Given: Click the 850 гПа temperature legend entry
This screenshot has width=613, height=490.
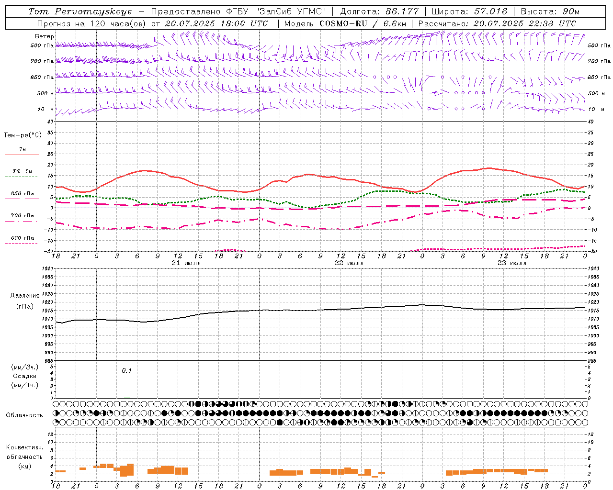Looking at the screenshot, I should pos(23,194).
